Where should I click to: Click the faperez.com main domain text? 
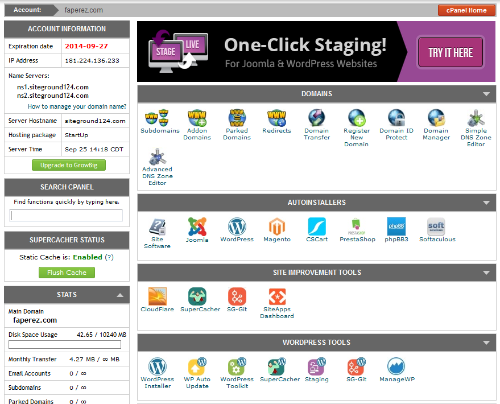pyautogui.click(x=35, y=320)
